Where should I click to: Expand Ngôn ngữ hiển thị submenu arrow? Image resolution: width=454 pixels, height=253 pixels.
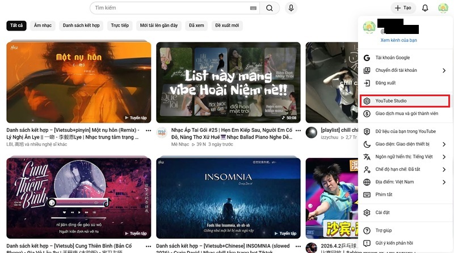pyautogui.click(x=444, y=157)
